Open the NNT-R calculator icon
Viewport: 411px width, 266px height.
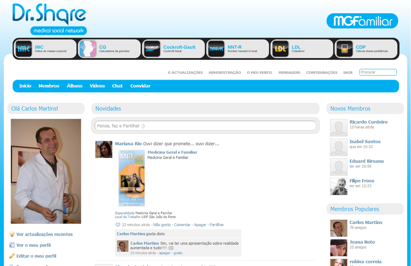216,49
